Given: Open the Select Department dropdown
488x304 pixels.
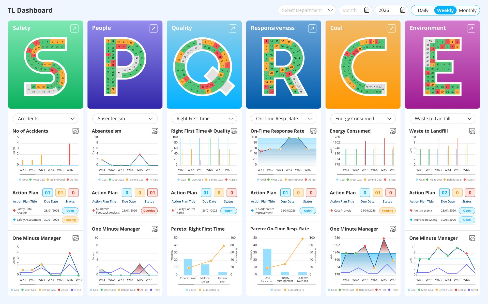Looking at the screenshot, I should click(307, 10).
